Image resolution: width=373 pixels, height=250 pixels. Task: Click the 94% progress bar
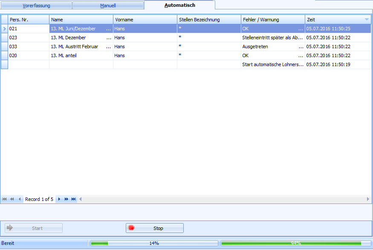(295, 243)
